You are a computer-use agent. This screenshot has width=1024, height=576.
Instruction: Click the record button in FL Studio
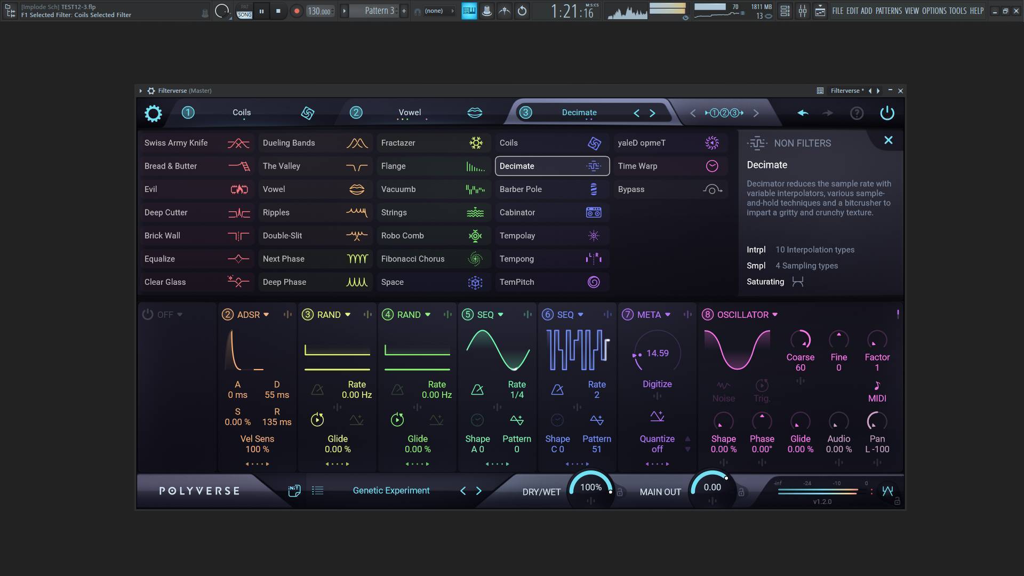point(297,11)
